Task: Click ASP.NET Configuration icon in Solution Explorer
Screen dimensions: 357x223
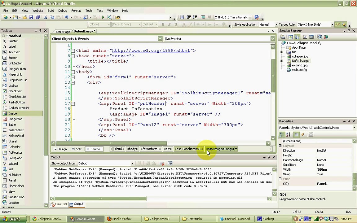Action: [326, 37]
